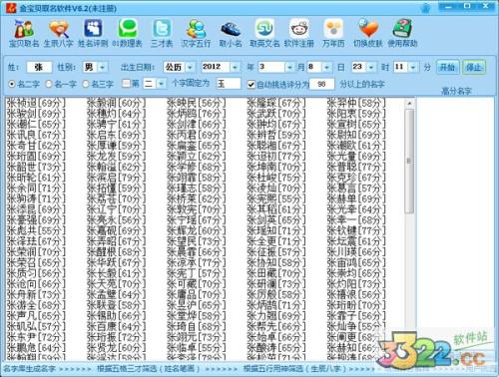Click the name list scrollbar up arrow
This screenshot has height=377, width=499.
point(409,103)
